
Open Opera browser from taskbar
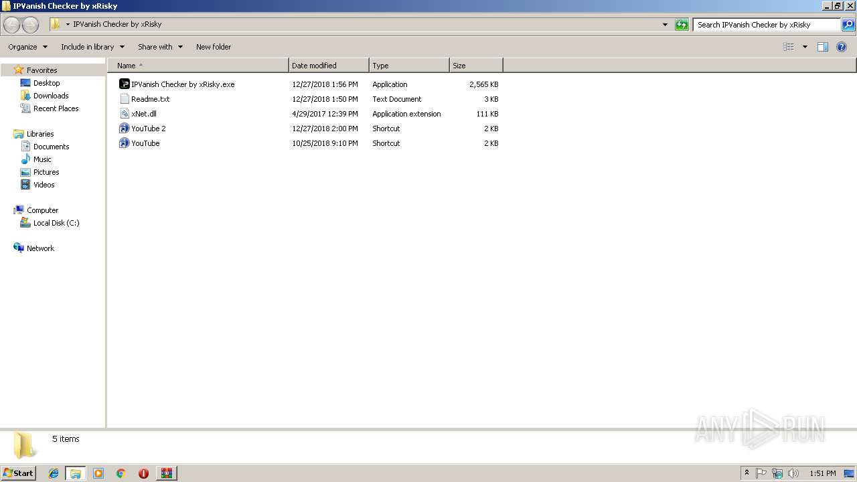143,473
